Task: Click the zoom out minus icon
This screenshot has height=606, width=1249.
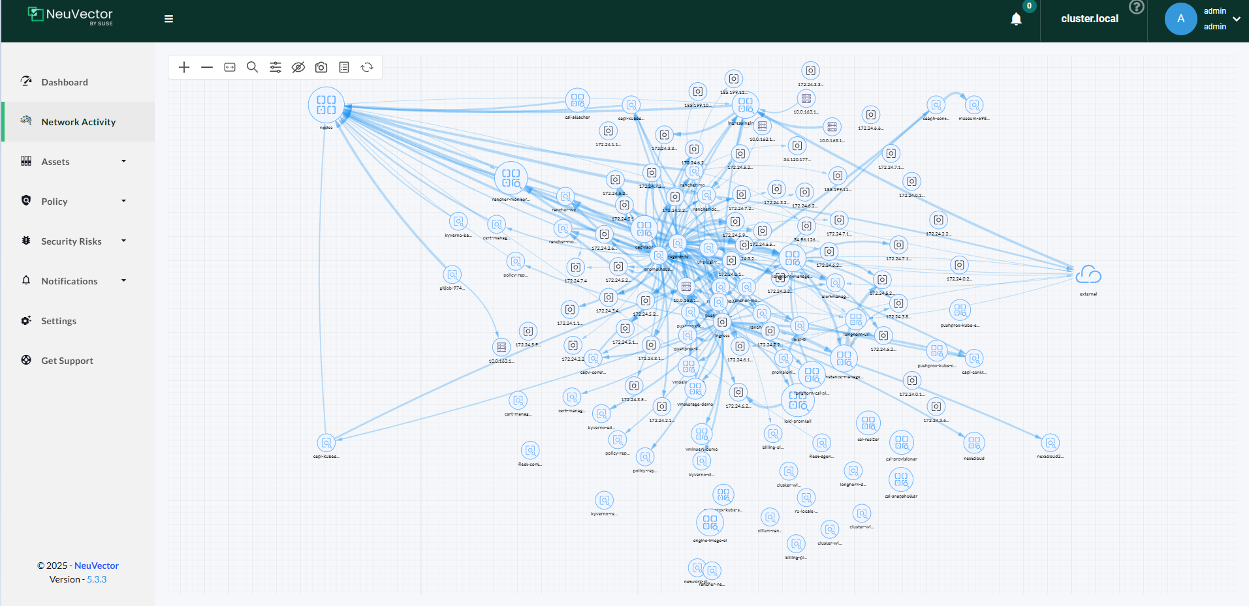Action: [x=207, y=67]
